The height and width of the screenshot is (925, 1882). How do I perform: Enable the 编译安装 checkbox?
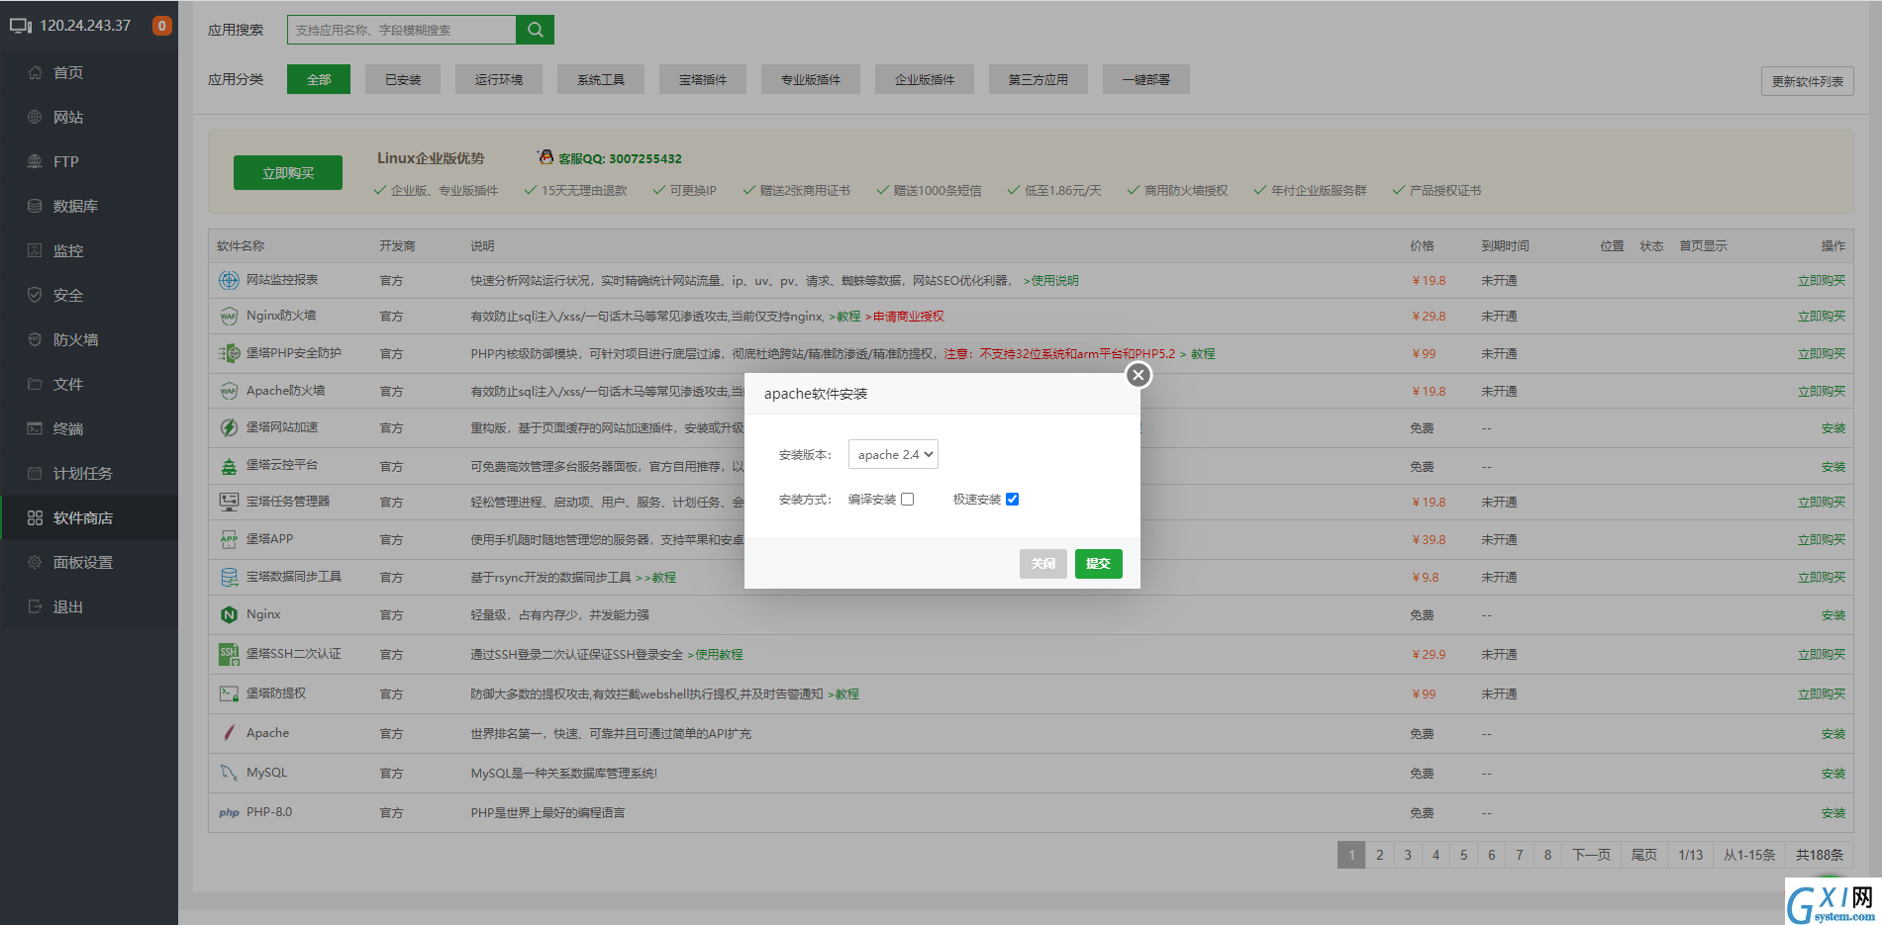(907, 500)
